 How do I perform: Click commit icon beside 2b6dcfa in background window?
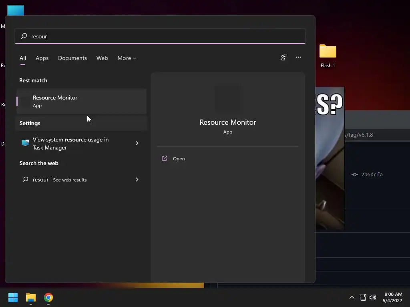tap(355, 175)
